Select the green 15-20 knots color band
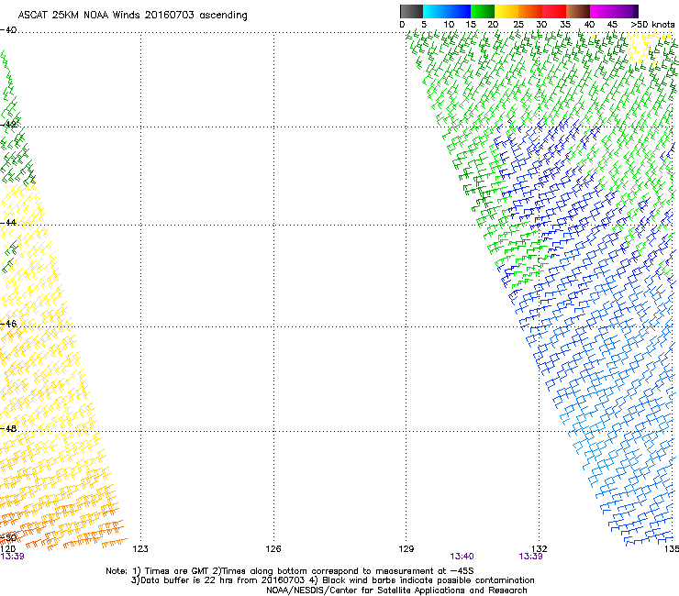This screenshot has height=596, width=679. 483,11
